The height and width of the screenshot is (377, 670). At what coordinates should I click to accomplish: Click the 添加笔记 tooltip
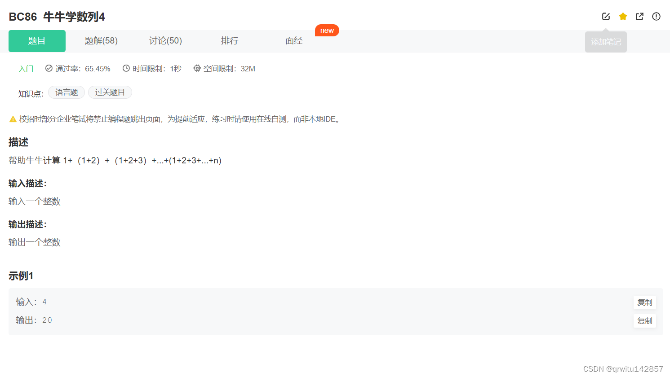click(x=606, y=42)
